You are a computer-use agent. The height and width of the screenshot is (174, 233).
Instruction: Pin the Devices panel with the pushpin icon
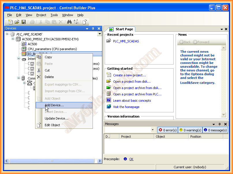tap(93, 29)
